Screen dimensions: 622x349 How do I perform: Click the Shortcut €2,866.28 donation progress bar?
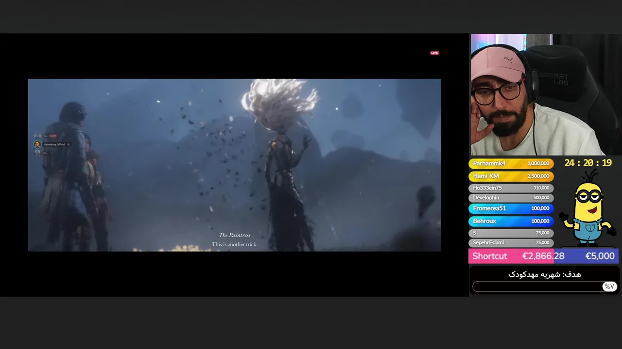[543, 256]
